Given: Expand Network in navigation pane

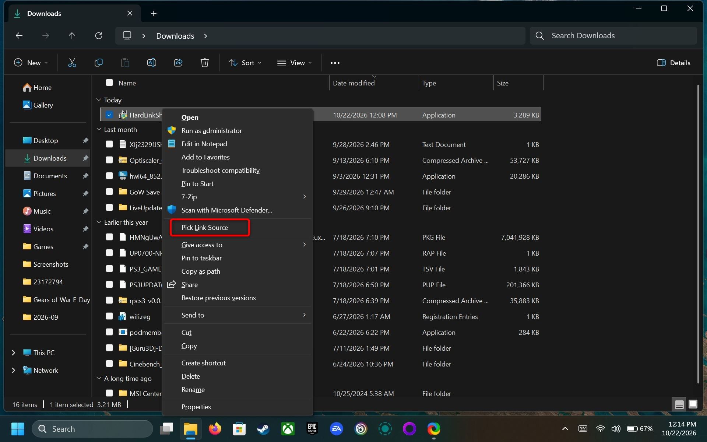Looking at the screenshot, I should point(14,370).
